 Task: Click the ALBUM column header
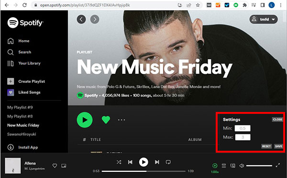click(195, 140)
